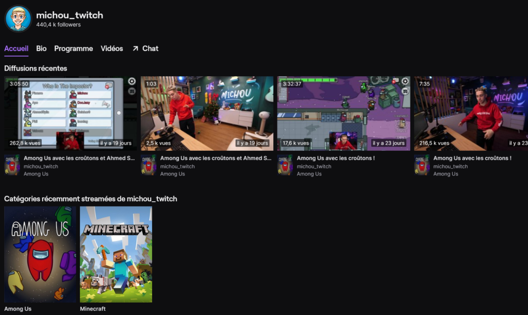The height and width of the screenshot is (315, 528).
Task: Click the Among Us label below box art
Action: pyautogui.click(x=18, y=309)
